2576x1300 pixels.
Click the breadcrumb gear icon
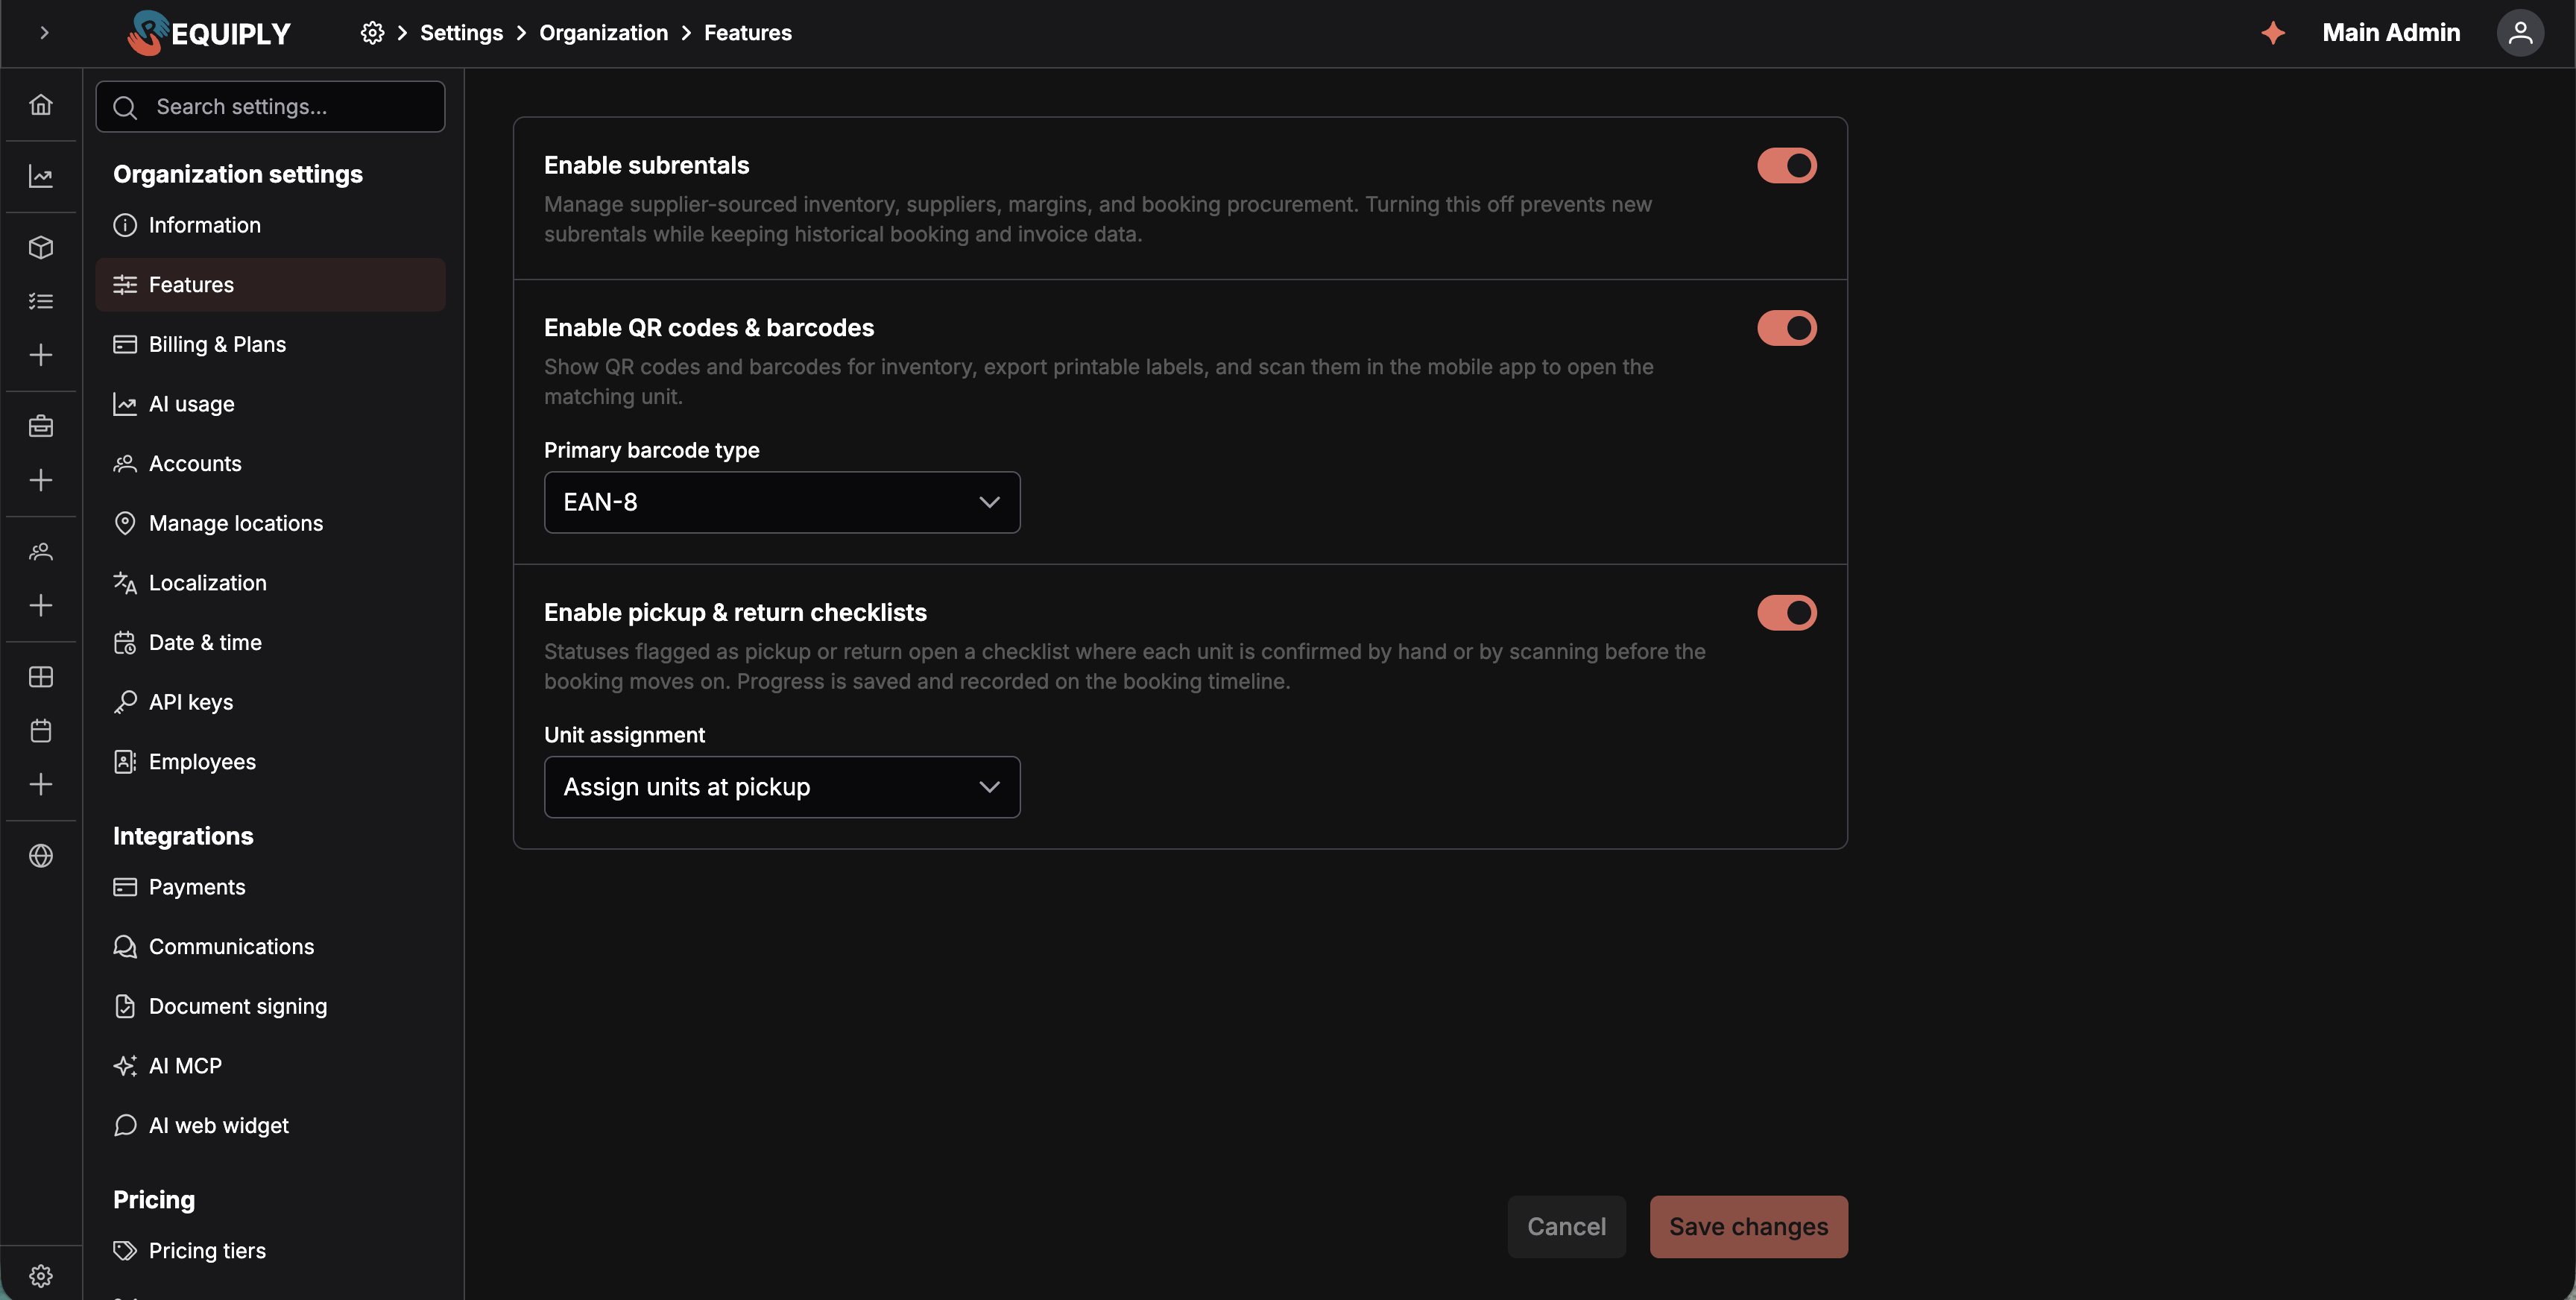[372, 33]
